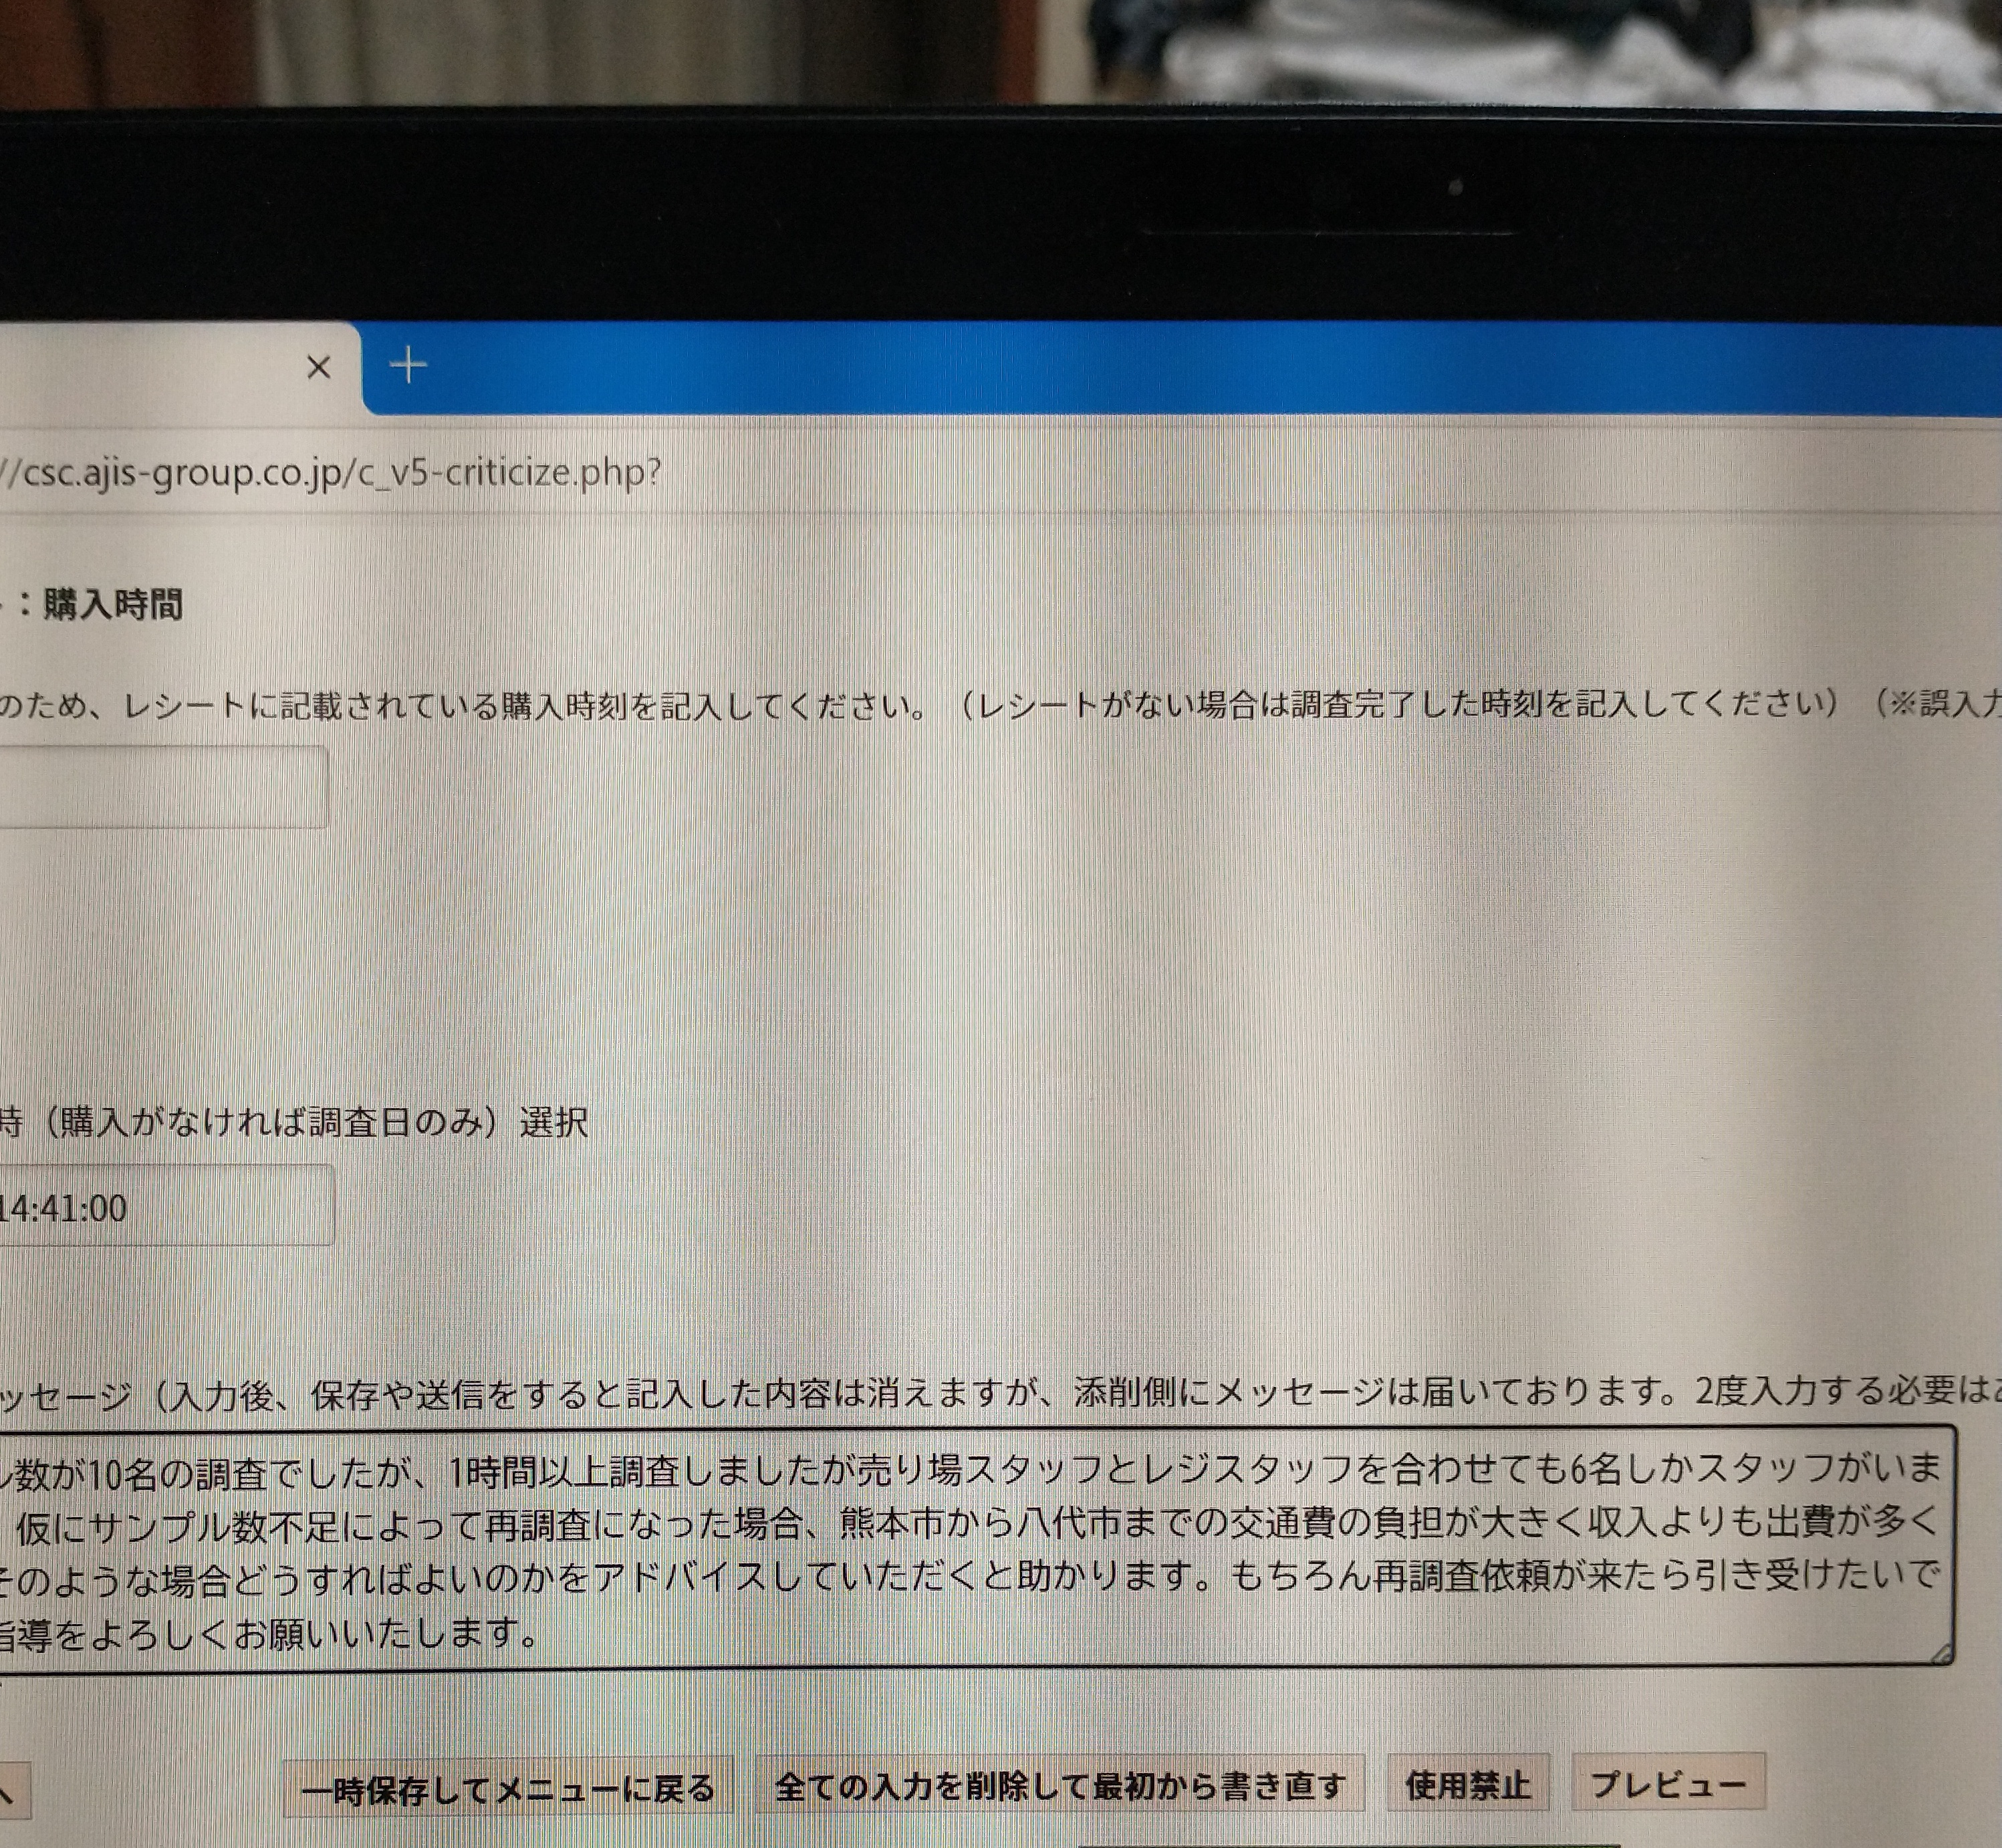The width and height of the screenshot is (2002, 1848).
Task: Select the active browser tab
Action: click(x=150, y=368)
